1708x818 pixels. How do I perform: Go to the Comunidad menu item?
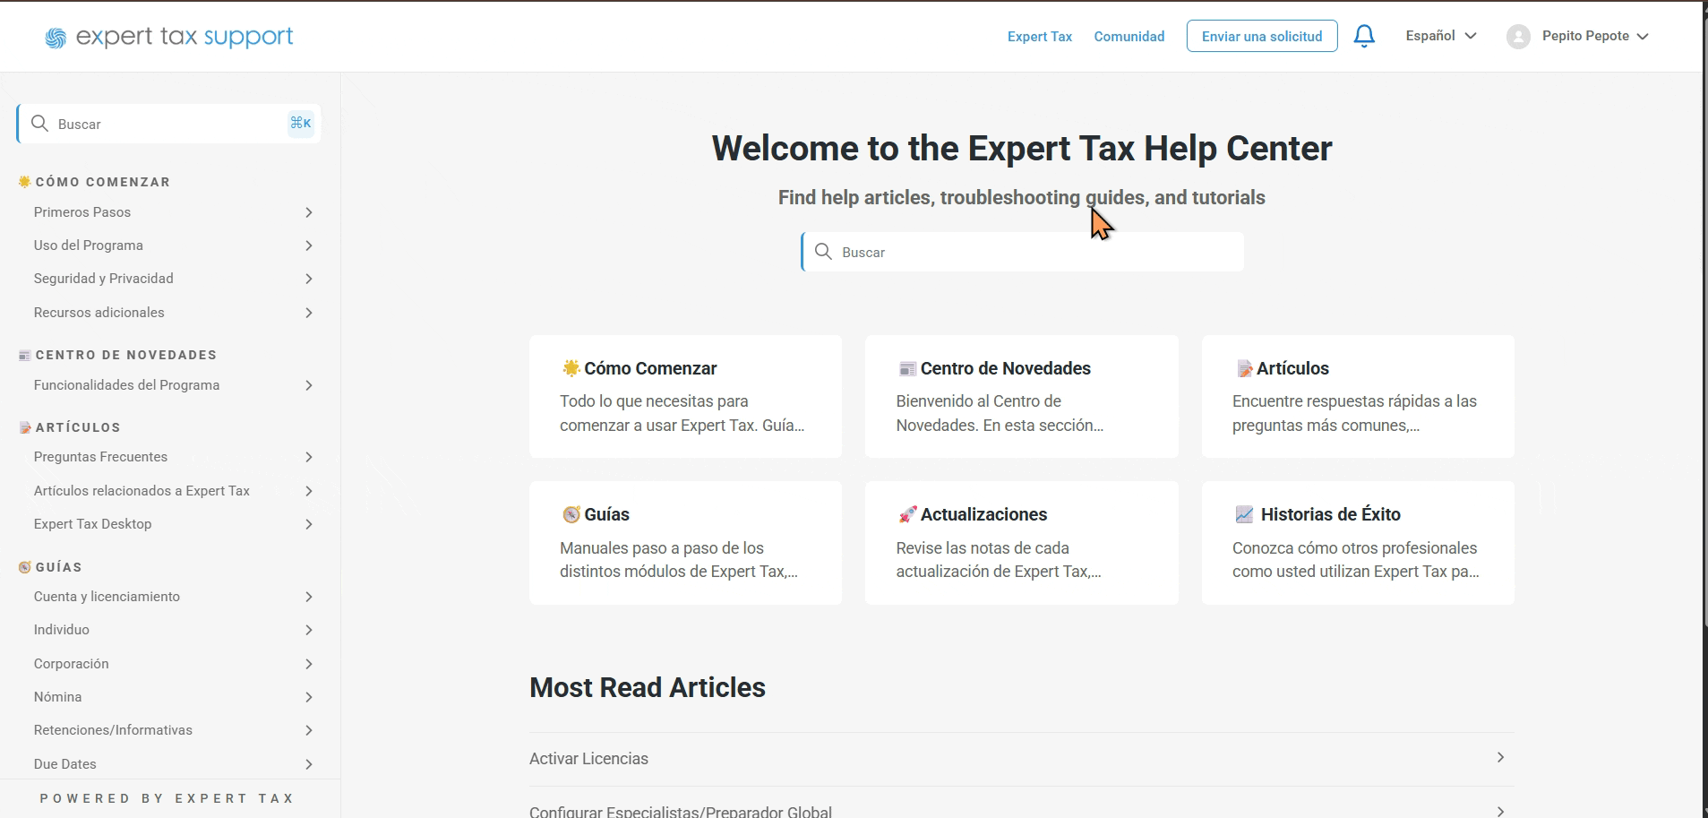1129,37
